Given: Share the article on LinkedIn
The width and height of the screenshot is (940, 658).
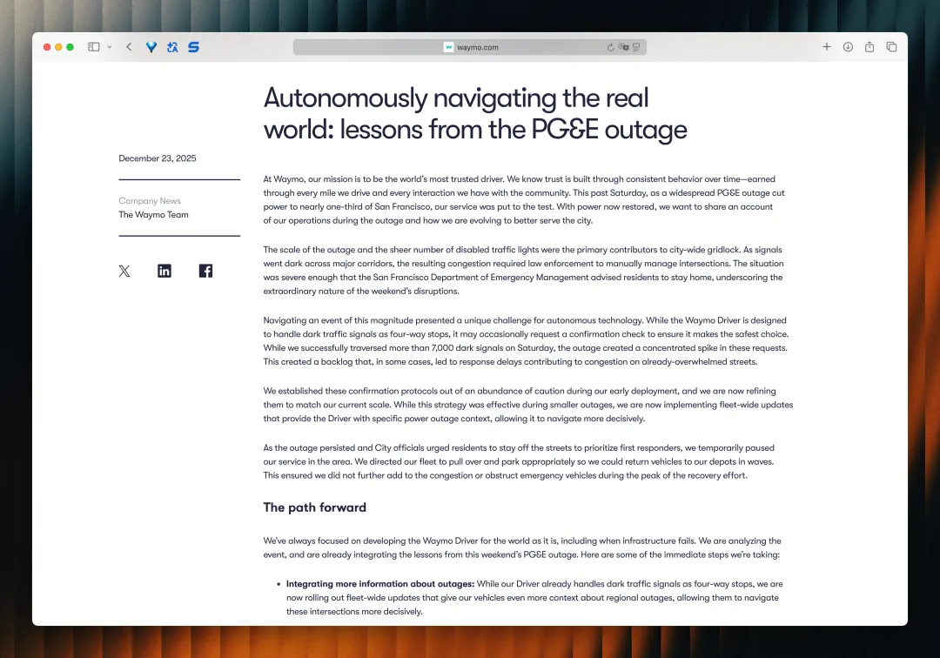Looking at the screenshot, I should point(164,271).
